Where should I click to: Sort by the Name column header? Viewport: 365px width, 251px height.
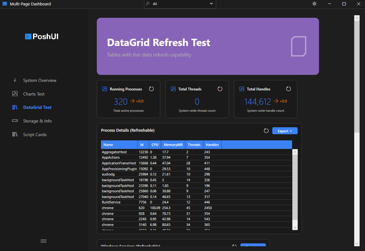119,145
